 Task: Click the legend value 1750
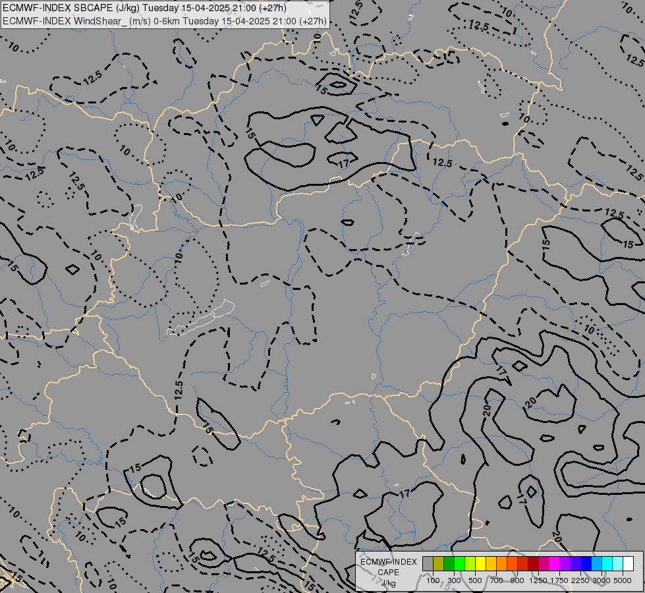559,580
